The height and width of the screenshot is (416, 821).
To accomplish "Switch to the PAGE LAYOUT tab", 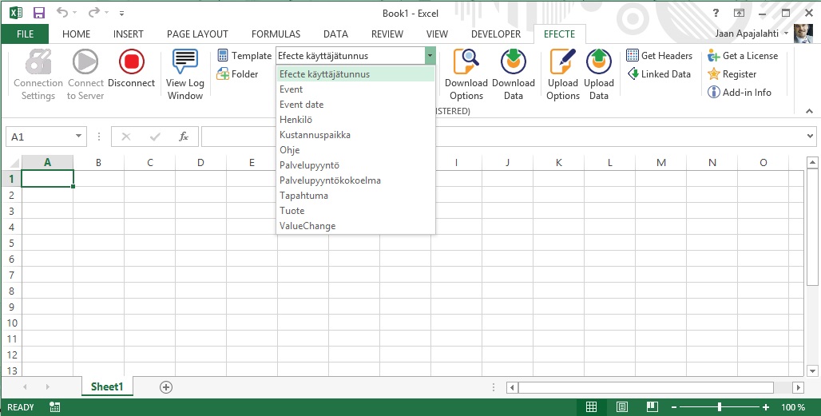I will pos(197,34).
